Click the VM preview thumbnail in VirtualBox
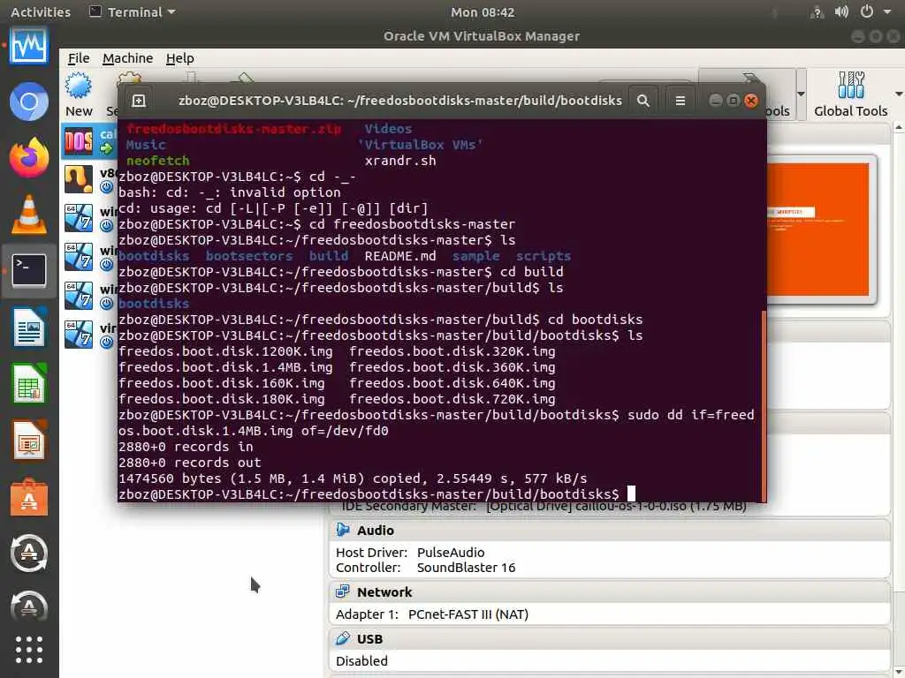905x678 pixels. (818, 229)
